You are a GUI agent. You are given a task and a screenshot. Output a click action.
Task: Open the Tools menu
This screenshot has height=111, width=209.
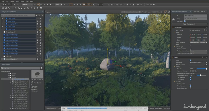(x=17, y=1)
